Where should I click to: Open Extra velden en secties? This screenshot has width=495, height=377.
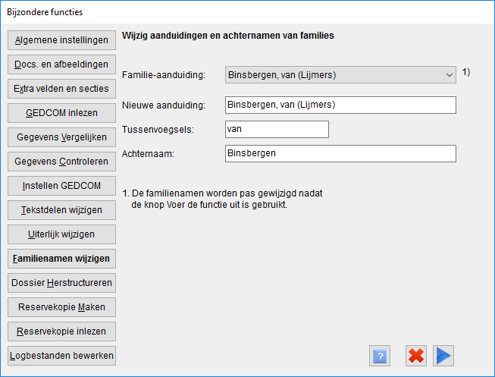pos(61,89)
